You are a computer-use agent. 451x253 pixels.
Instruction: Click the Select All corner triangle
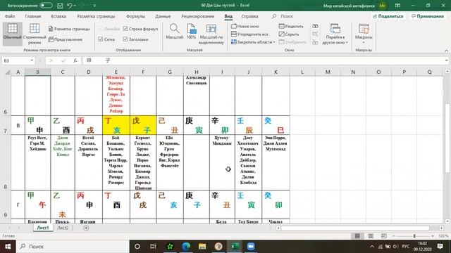[7, 72]
